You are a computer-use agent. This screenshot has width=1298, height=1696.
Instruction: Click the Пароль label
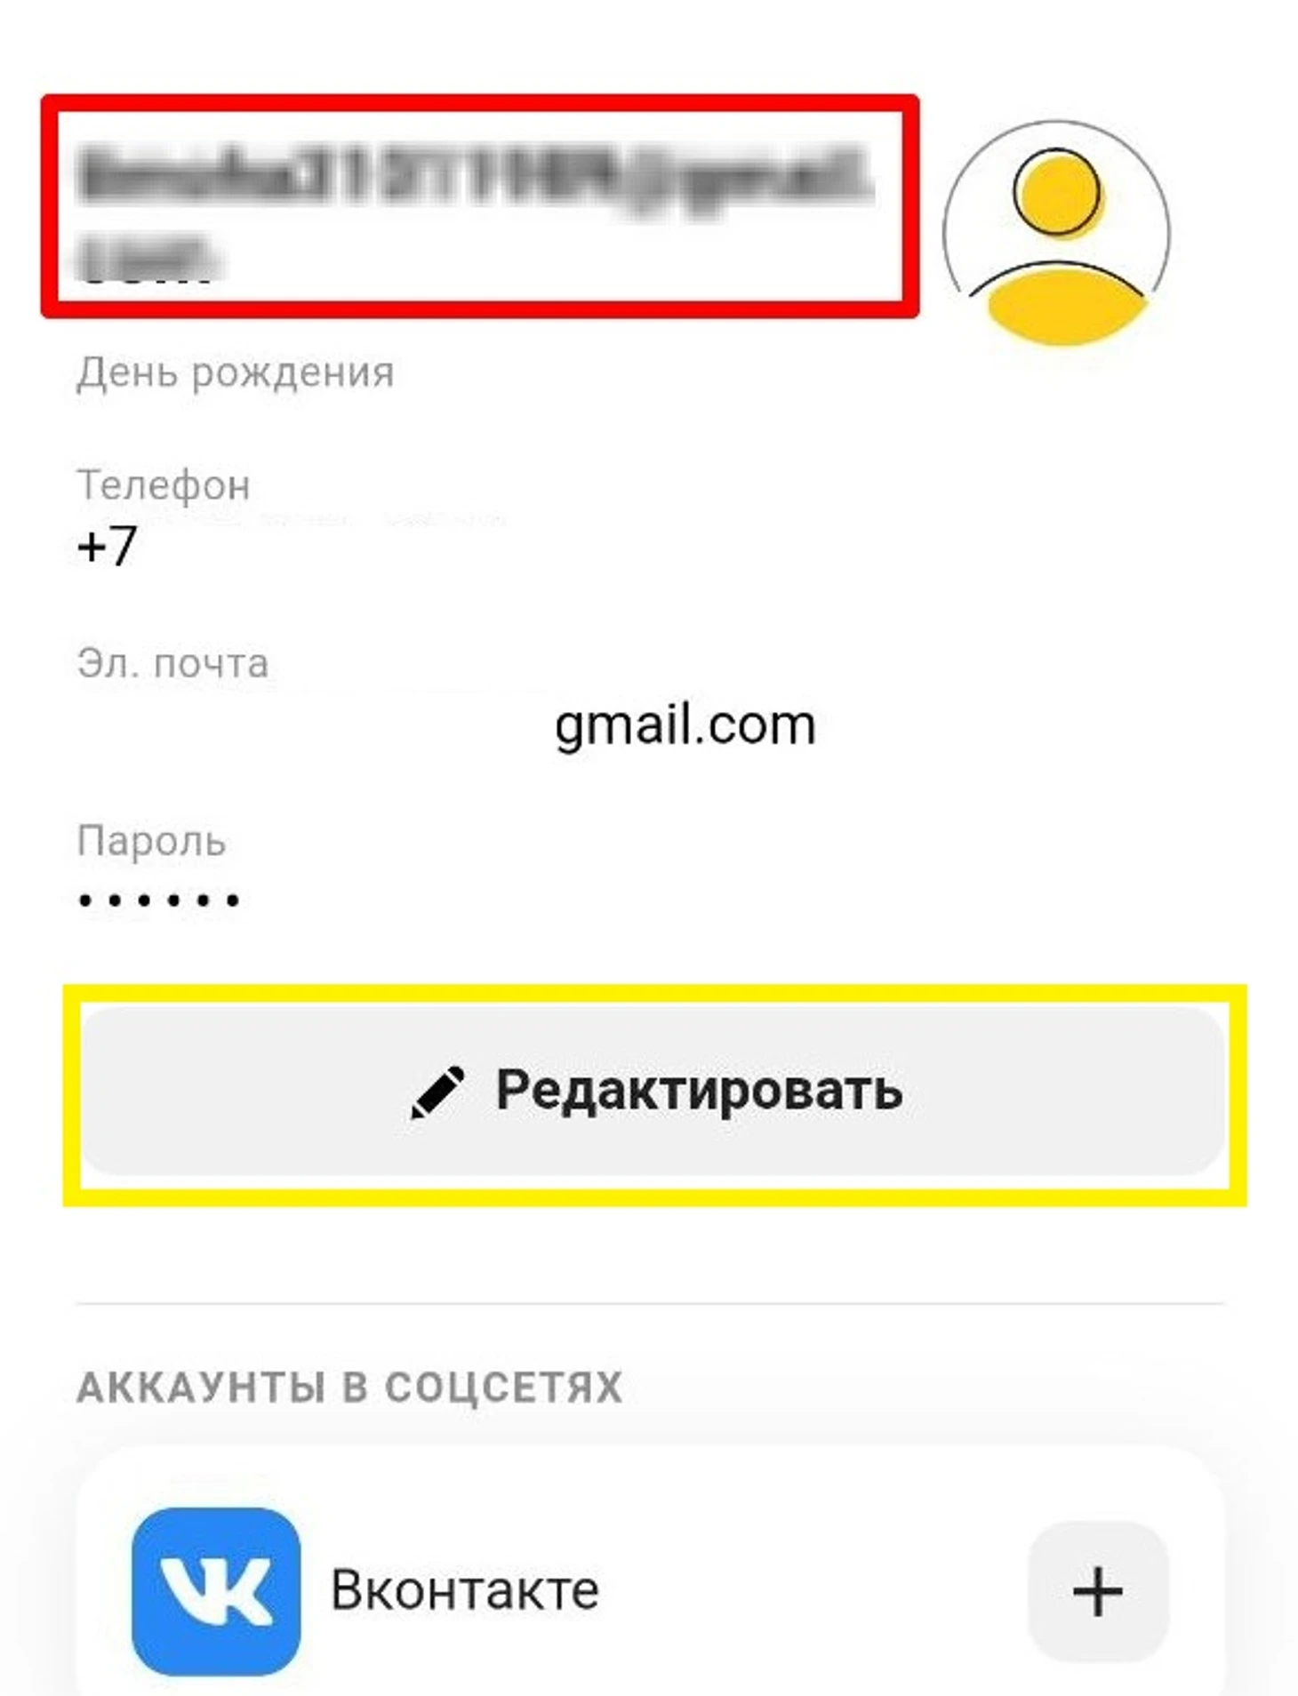pyautogui.click(x=151, y=841)
